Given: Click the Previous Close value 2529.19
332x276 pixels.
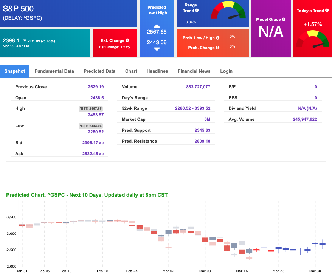Looking at the screenshot, I should point(96,87).
